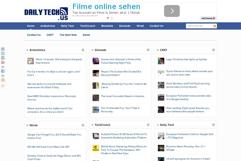
Task: Open TechCrunch in the blue navigation bar
Action: 88,26
